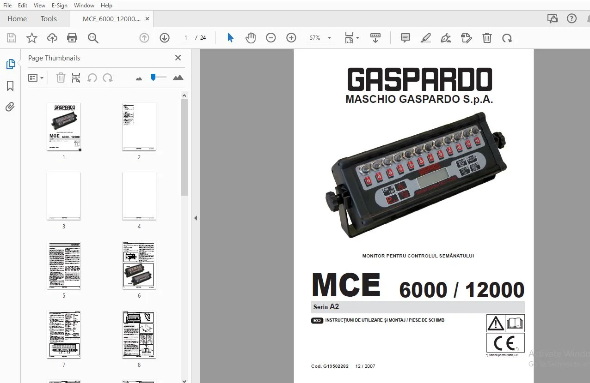Viewport: 590px width, 383px height.
Task: Close the Page Thumbnails panel
Action: click(x=178, y=58)
